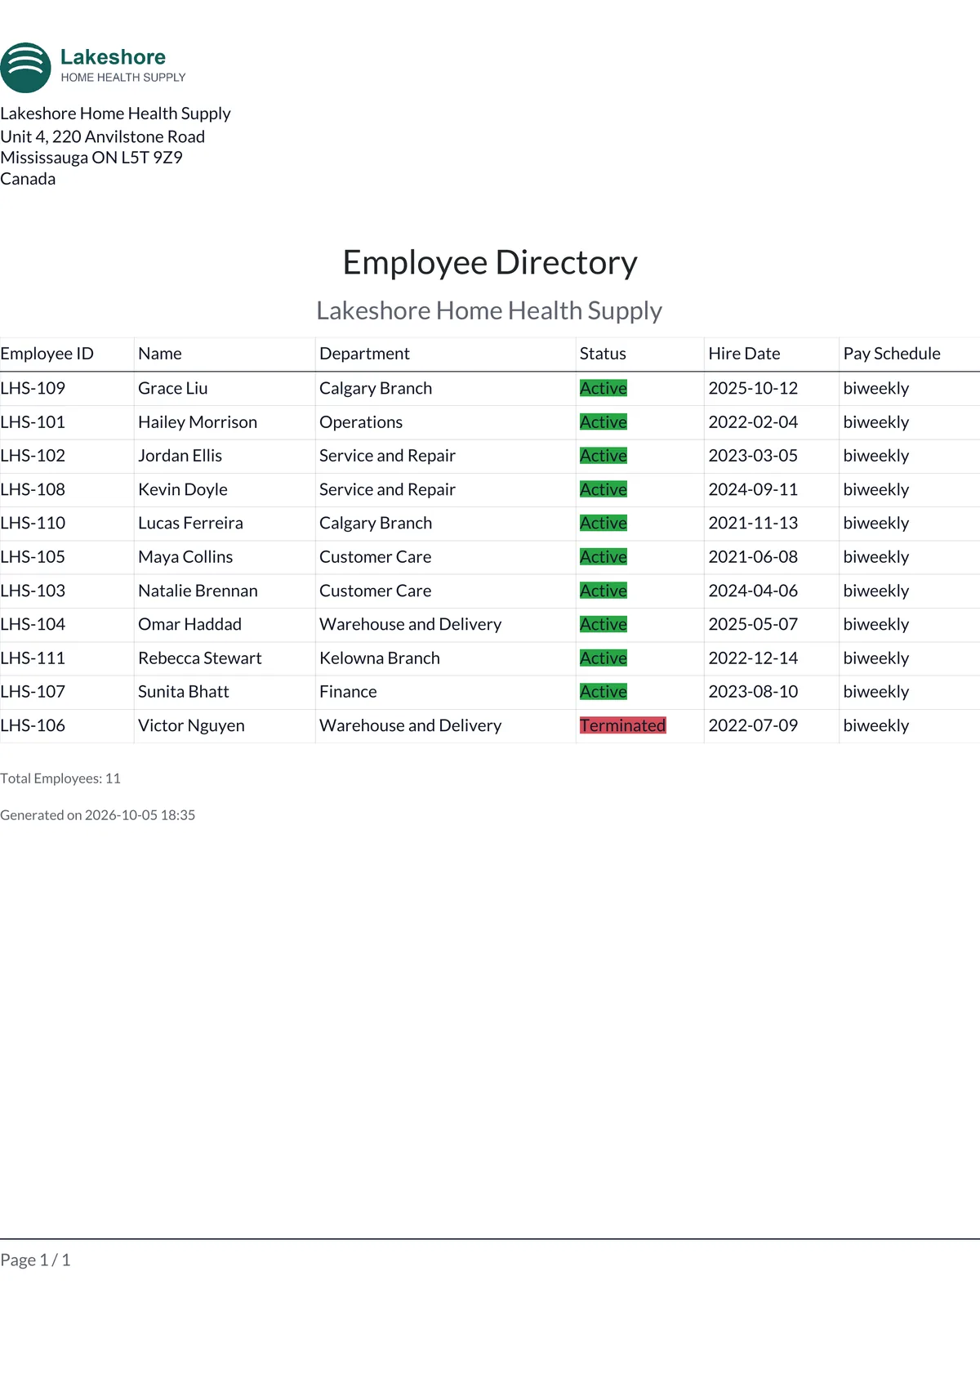Viewport: 980px width, 1387px height.
Task: Click hire date 2024-09-11
Action: click(x=753, y=489)
